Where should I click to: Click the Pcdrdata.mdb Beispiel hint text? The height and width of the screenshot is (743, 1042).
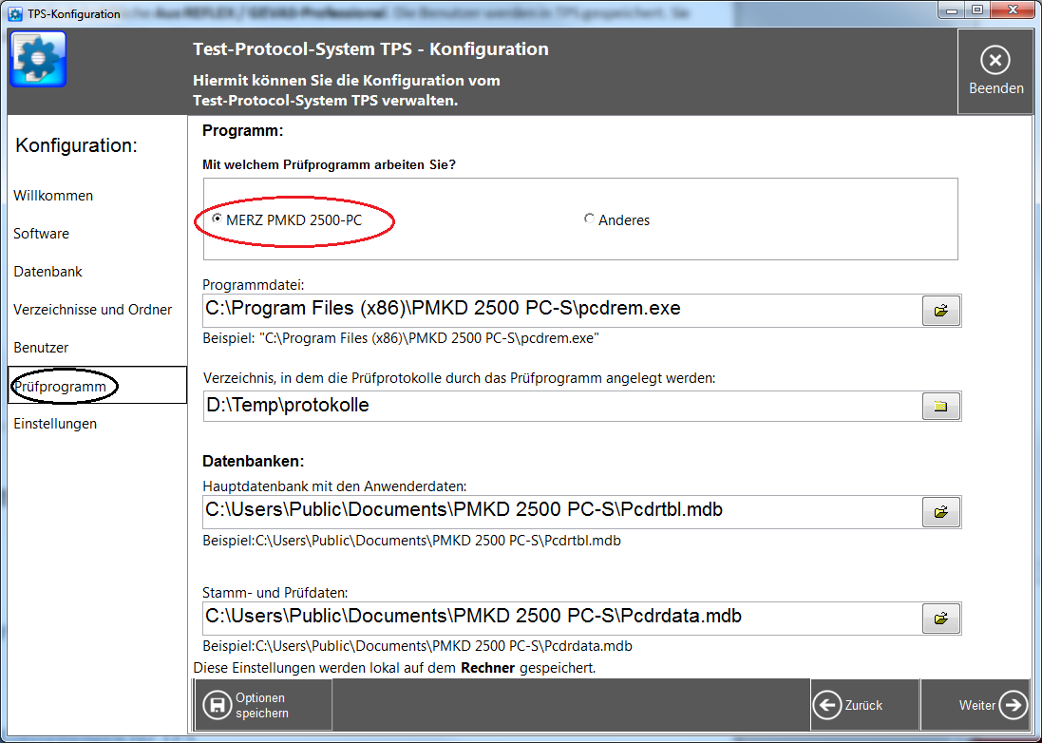(x=417, y=645)
